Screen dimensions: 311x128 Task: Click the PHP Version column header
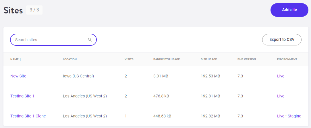[247, 59]
